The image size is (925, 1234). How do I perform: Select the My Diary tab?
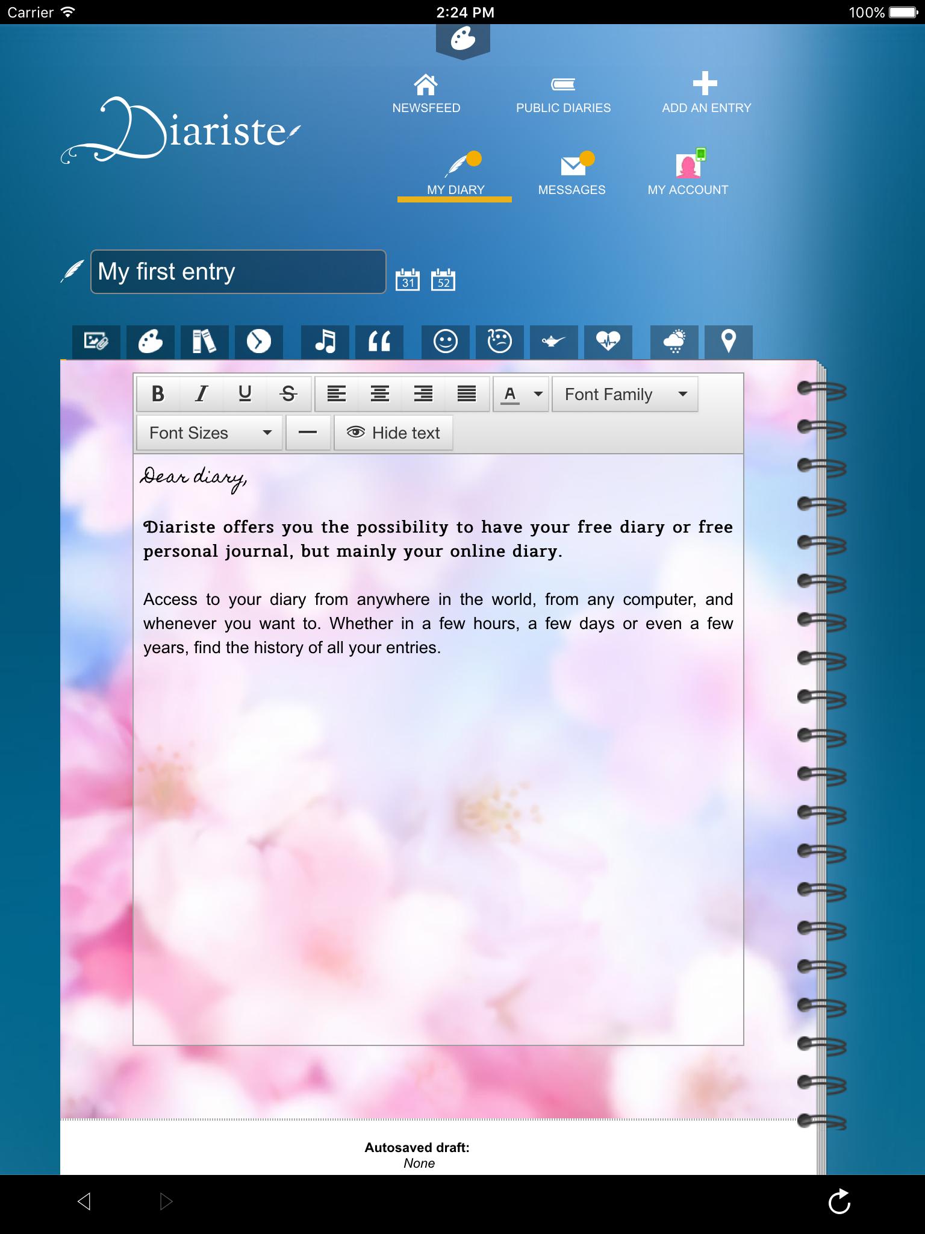[455, 175]
